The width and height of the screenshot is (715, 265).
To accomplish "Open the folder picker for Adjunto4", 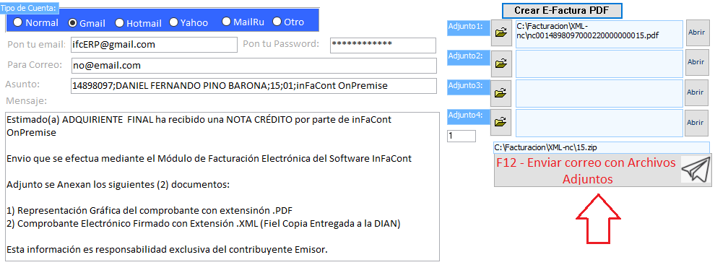I will point(502,122).
